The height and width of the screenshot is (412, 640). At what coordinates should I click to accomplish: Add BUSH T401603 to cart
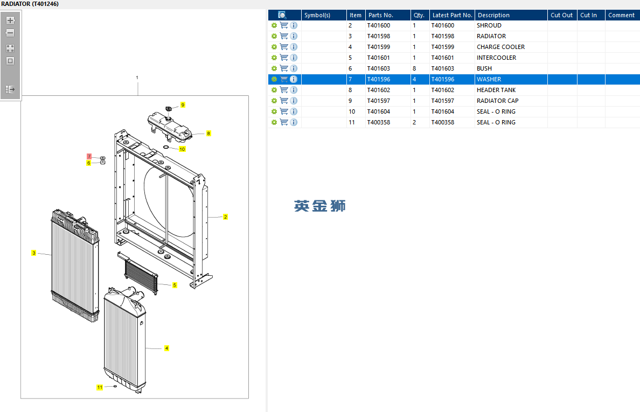tap(284, 68)
